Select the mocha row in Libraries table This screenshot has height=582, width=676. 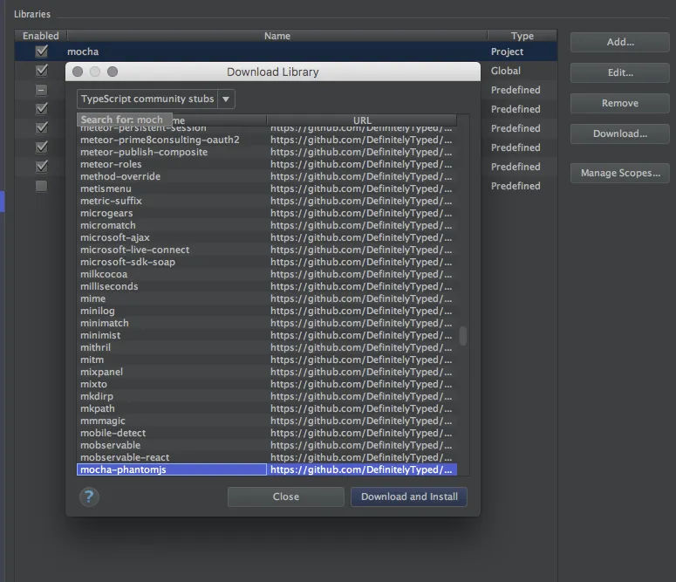click(285, 51)
